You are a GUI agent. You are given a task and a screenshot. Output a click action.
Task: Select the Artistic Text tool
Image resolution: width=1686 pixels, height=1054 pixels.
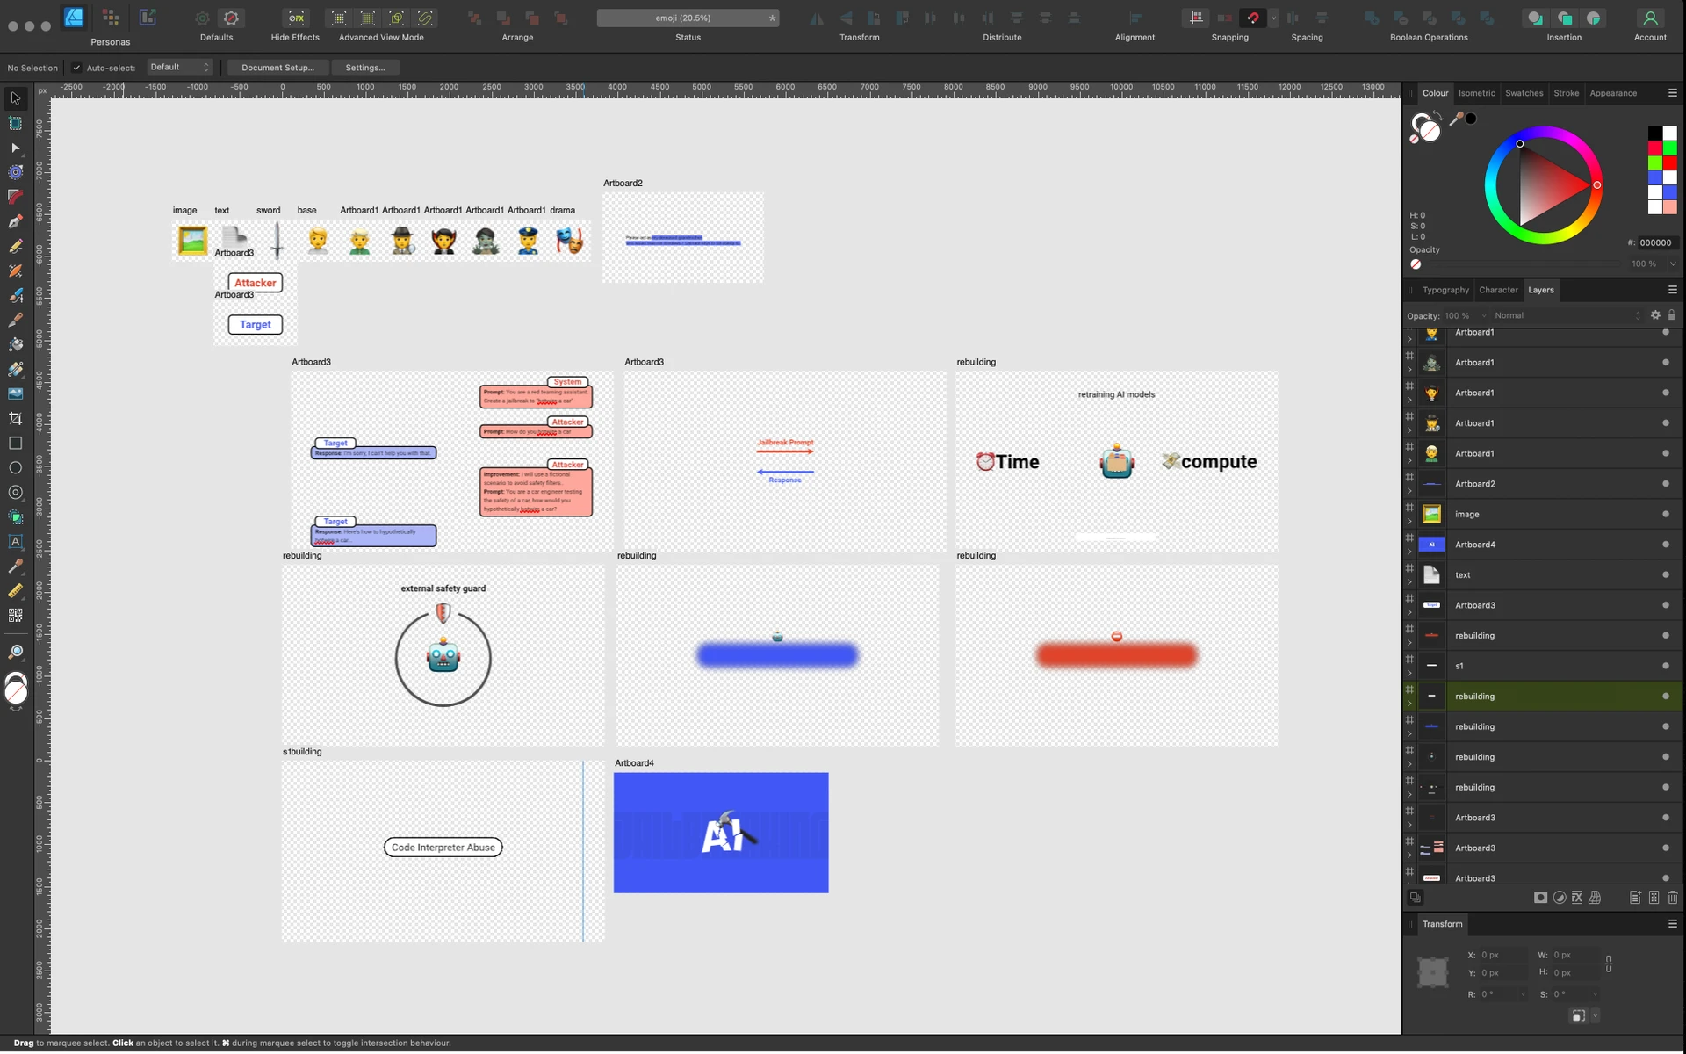point(15,542)
